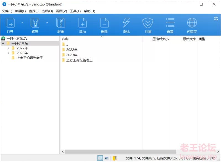The width and height of the screenshot is (221, 162).
Task: Click the Add files (添加) toolbar icon
Action: tap(82, 23)
